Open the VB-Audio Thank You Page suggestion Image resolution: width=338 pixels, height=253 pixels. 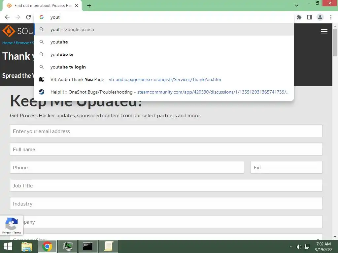pos(164,79)
